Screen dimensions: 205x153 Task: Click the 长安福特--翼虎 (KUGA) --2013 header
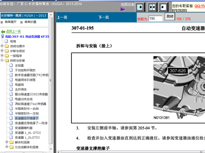click(24, 15)
